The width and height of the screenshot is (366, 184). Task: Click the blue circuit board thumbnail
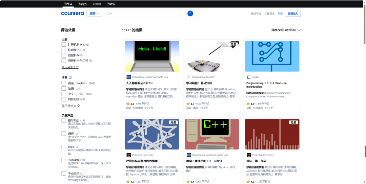click(x=272, y=56)
